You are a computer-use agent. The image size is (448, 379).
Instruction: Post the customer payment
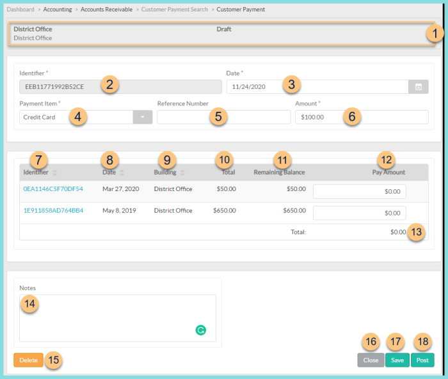422,360
